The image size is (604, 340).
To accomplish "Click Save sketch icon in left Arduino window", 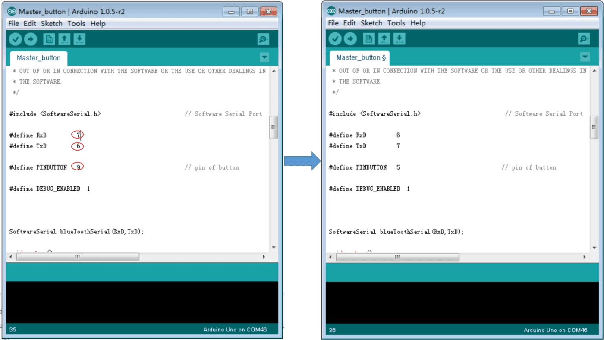I will coord(79,39).
